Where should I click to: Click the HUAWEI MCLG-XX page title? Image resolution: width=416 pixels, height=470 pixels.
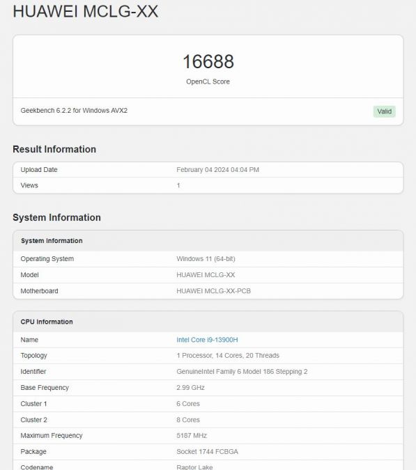coord(86,11)
